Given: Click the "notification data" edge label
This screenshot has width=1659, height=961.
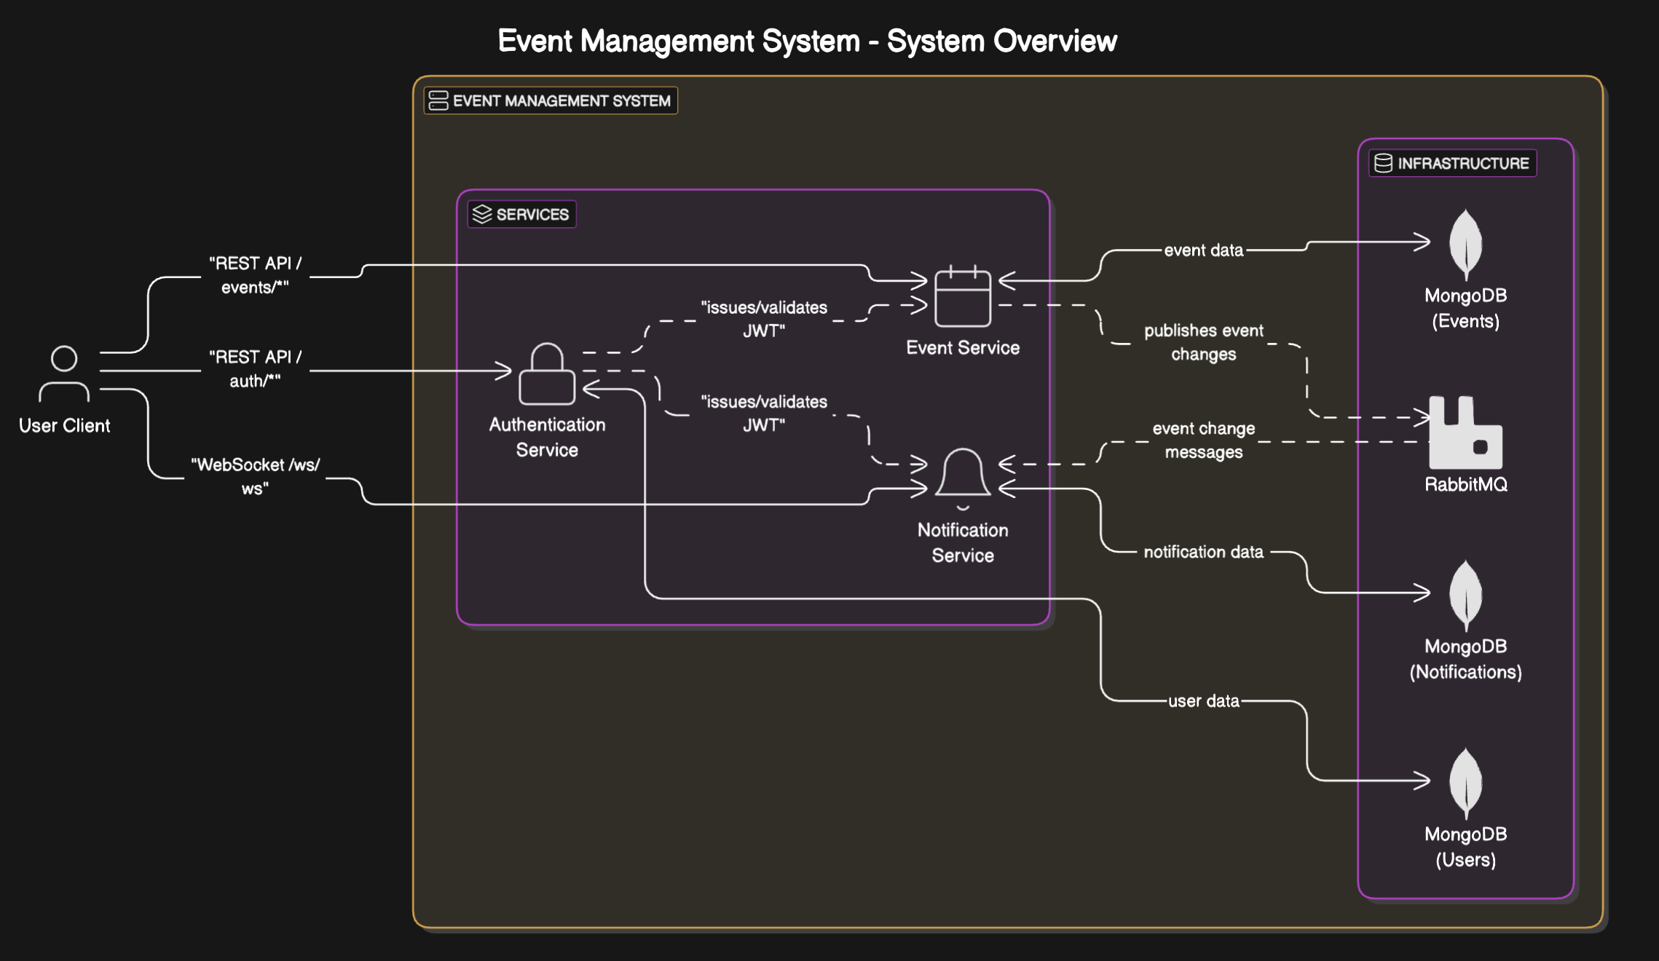Looking at the screenshot, I should coord(1204,552).
